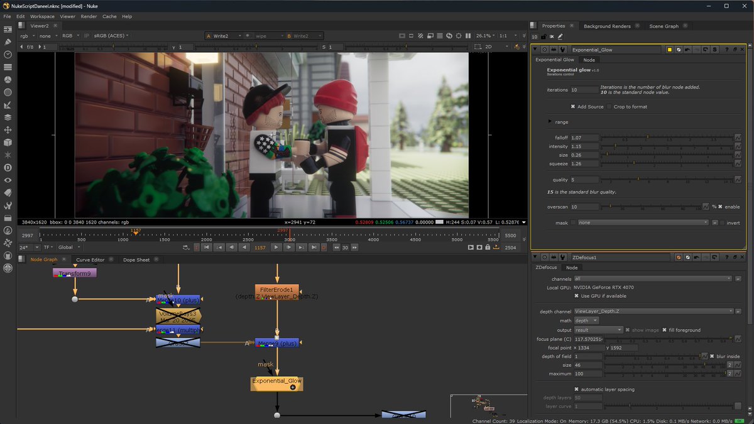Viewport: 754px width, 424px height.
Task: Switch to the Curve Editor tab
Action: (x=90, y=259)
